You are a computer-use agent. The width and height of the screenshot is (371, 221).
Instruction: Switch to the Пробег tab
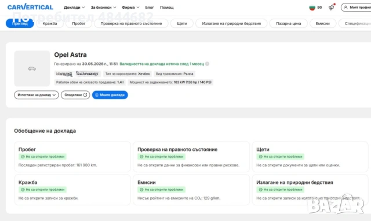pos(79,23)
